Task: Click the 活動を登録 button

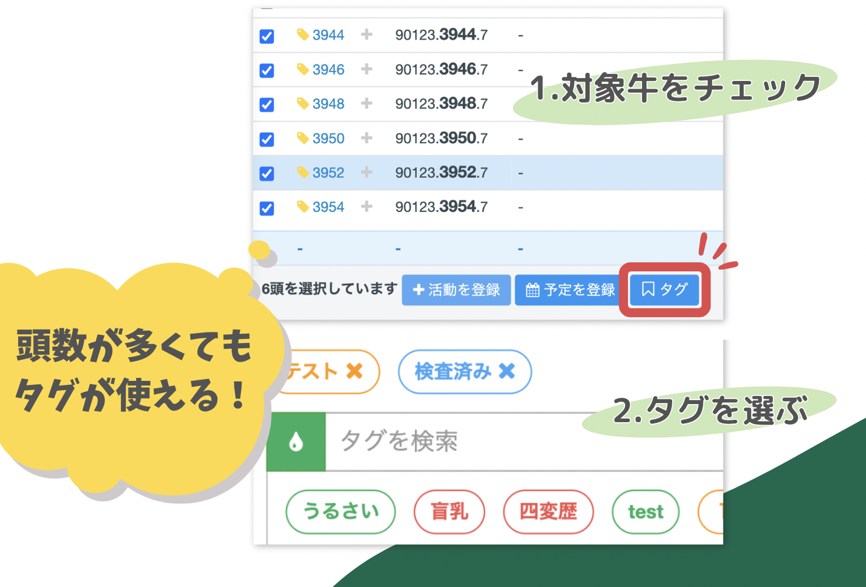Action: [x=456, y=290]
